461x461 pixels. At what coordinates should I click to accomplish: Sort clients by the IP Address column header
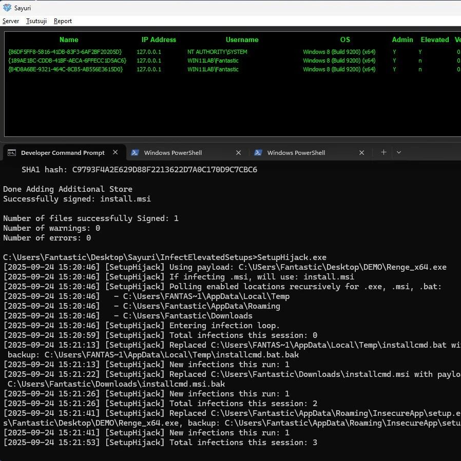(x=159, y=39)
